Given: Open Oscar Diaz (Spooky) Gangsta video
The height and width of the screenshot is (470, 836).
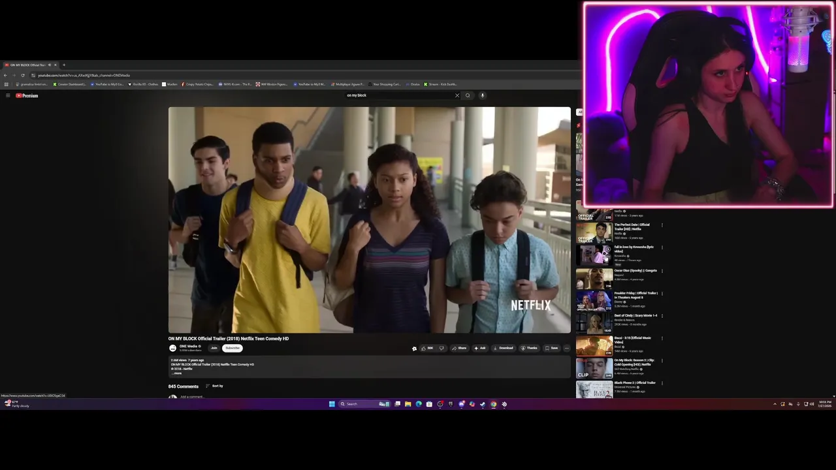Looking at the screenshot, I should point(594,278).
